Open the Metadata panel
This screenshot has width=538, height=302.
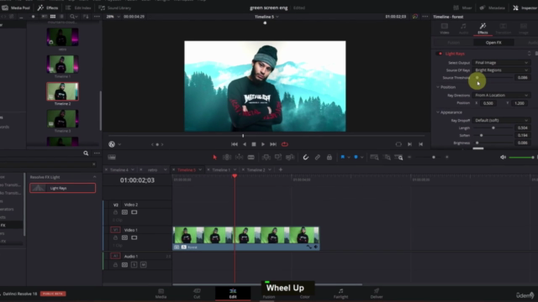(x=492, y=8)
